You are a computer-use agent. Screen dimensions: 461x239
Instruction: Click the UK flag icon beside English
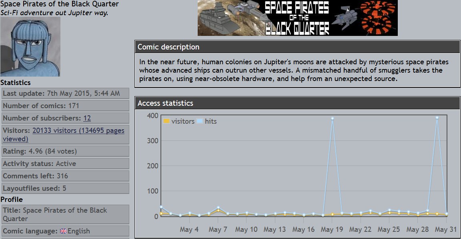[63, 231]
